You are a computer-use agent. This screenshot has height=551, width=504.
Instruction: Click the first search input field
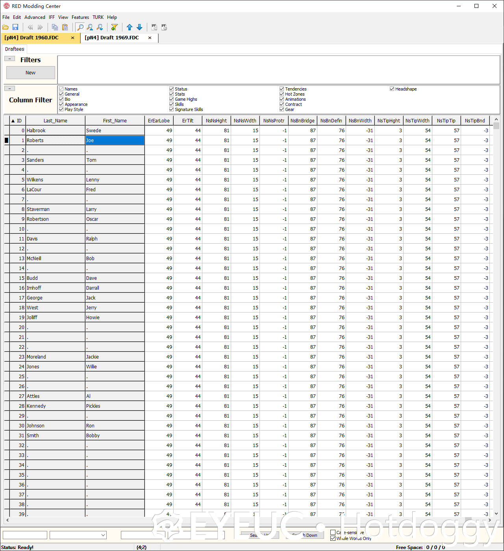25,535
